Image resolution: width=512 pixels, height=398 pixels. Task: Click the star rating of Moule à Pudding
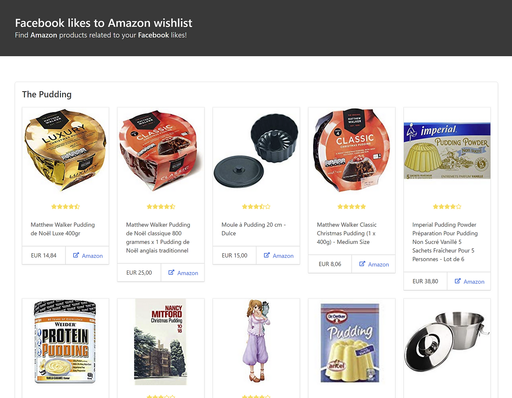[256, 207]
